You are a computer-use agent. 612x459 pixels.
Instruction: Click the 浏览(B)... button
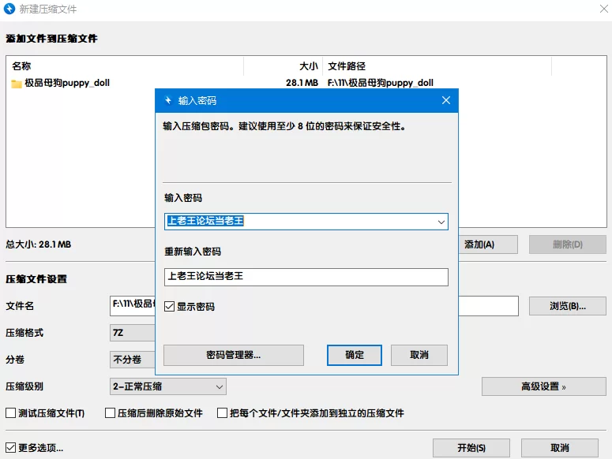tap(568, 306)
